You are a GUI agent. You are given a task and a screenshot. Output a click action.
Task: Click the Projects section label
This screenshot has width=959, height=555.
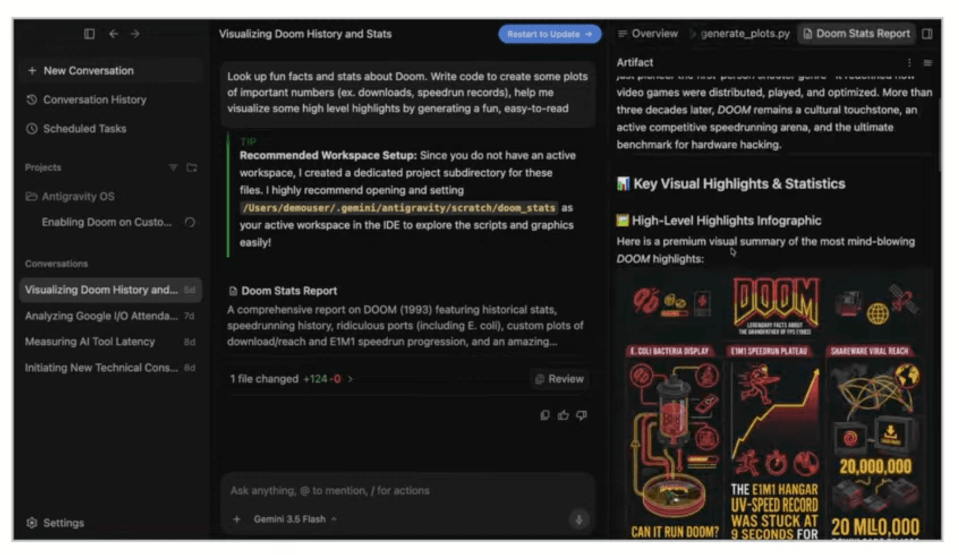(x=43, y=168)
